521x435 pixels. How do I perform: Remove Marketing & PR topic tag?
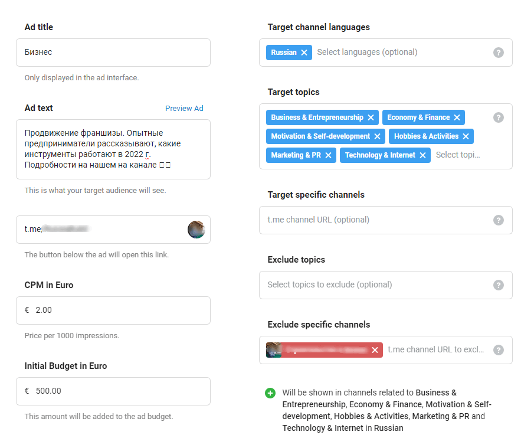[328, 155]
